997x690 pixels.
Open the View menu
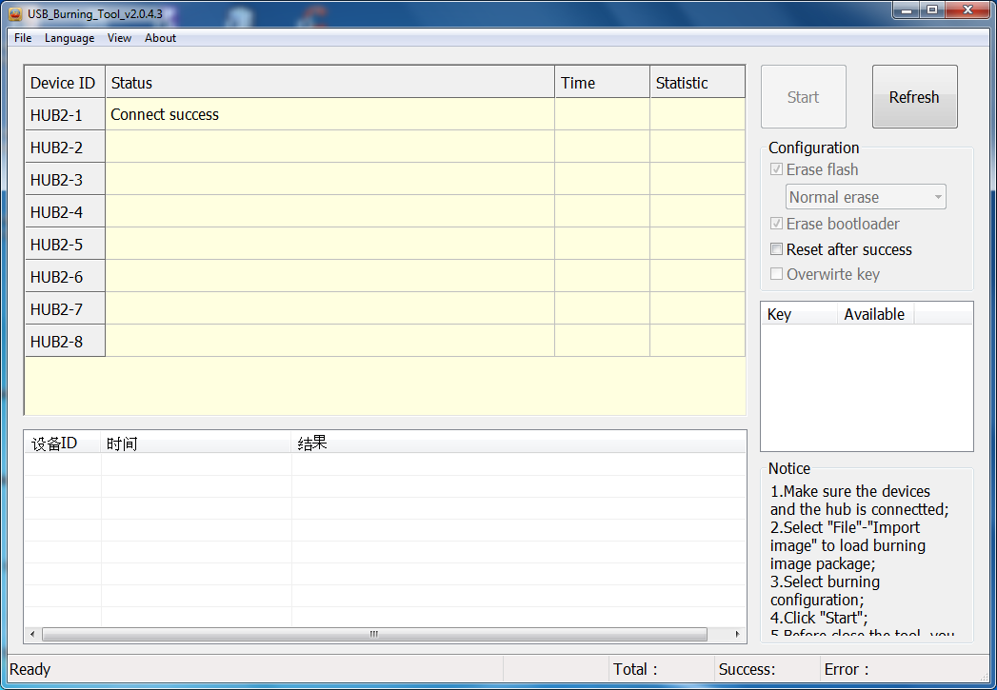point(119,38)
